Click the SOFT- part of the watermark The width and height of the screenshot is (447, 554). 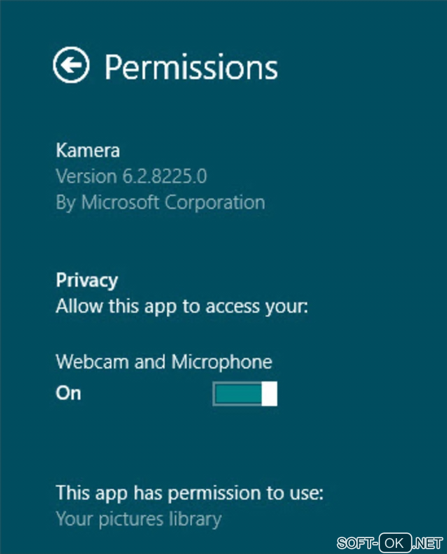click(x=357, y=543)
